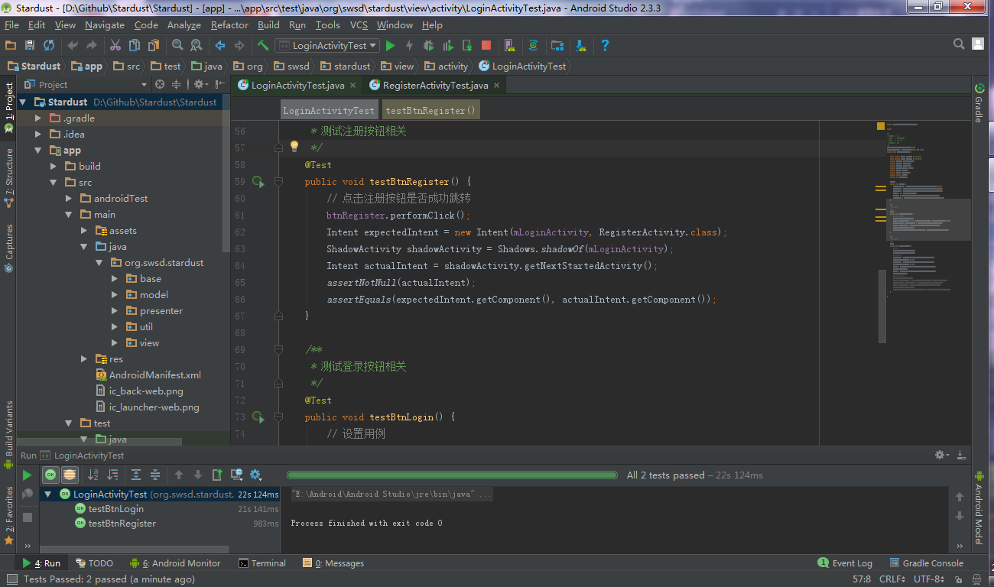Expand the androidTest folder
Screen dimensions: 994x587
68,199
